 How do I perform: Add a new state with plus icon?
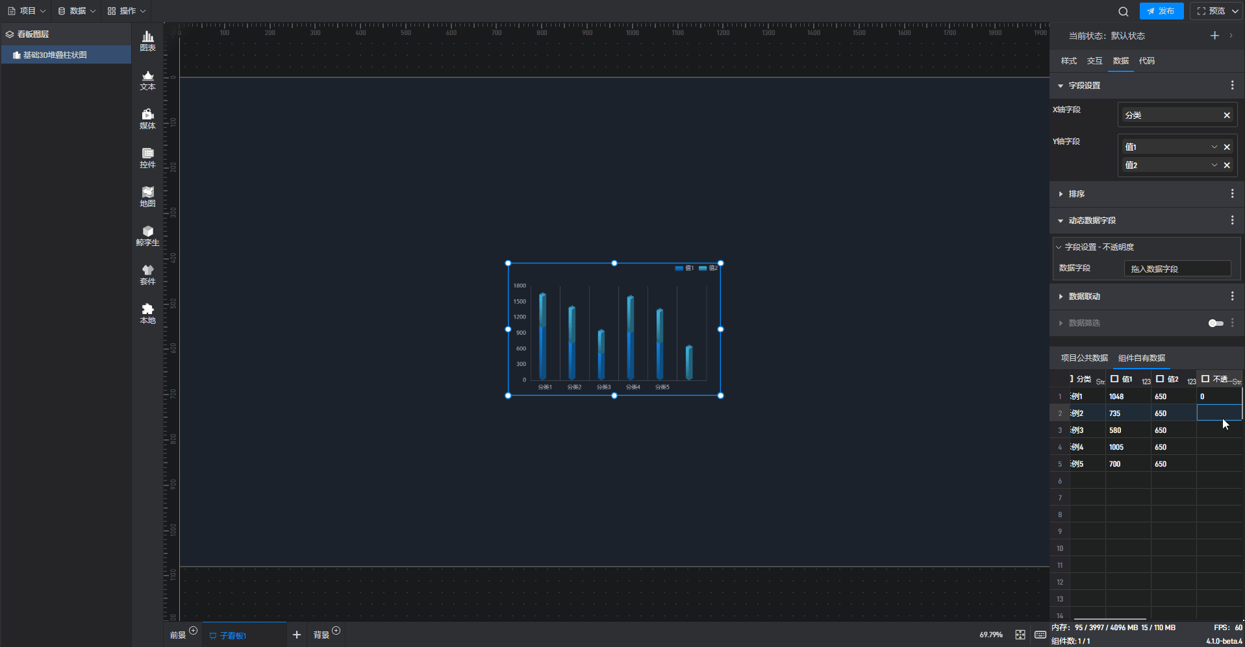[x=1214, y=36]
